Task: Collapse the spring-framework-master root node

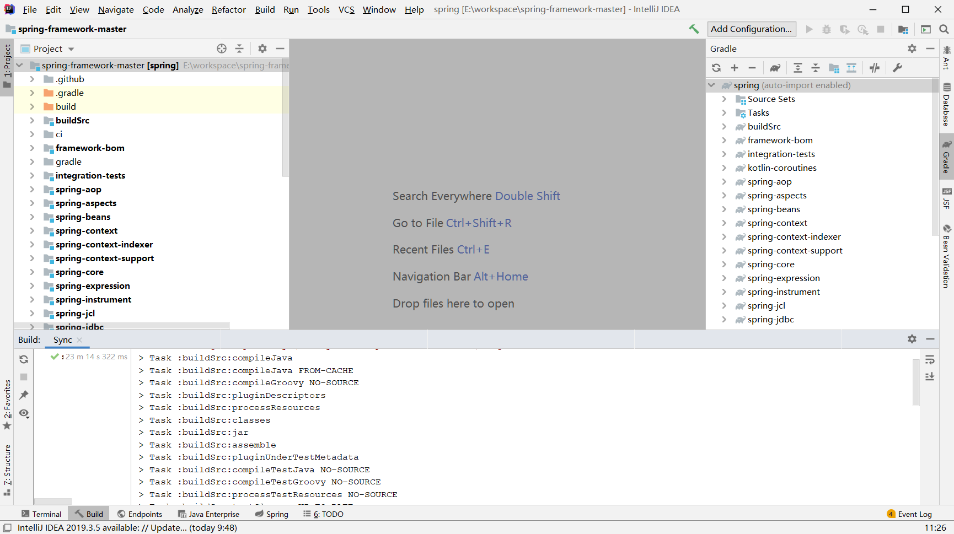Action: pos(20,65)
